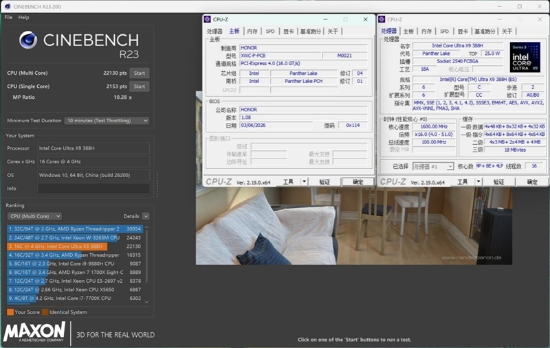Switch to 内存 tab in mainboard CPU-Z window
Screen dimensions: 550x348
coord(252,32)
